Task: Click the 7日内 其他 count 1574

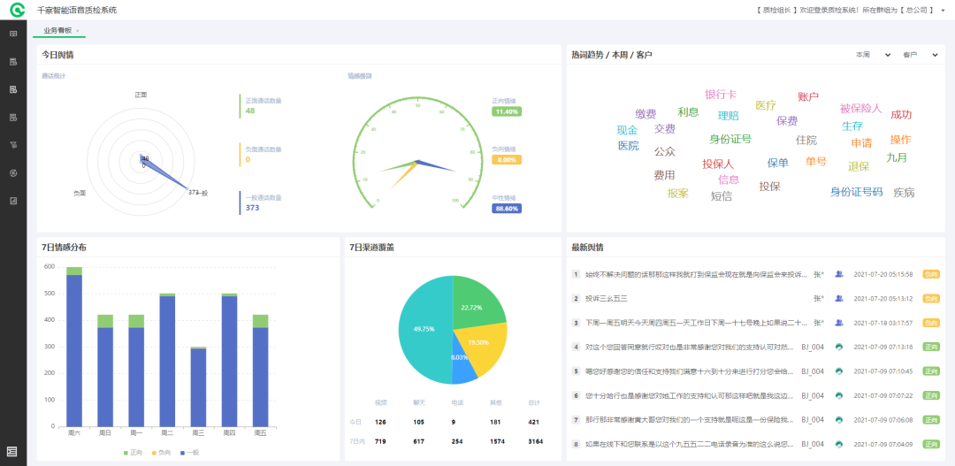Action: pyautogui.click(x=497, y=441)
